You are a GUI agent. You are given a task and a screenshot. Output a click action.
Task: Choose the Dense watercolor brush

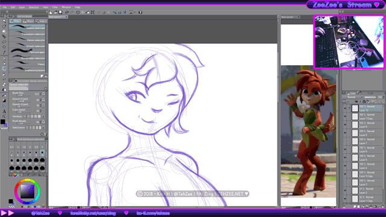coord(27,39)
